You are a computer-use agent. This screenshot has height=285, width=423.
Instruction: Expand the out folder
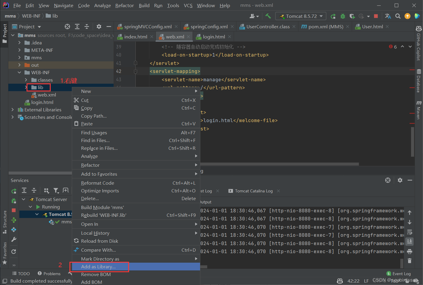[19, 65]
